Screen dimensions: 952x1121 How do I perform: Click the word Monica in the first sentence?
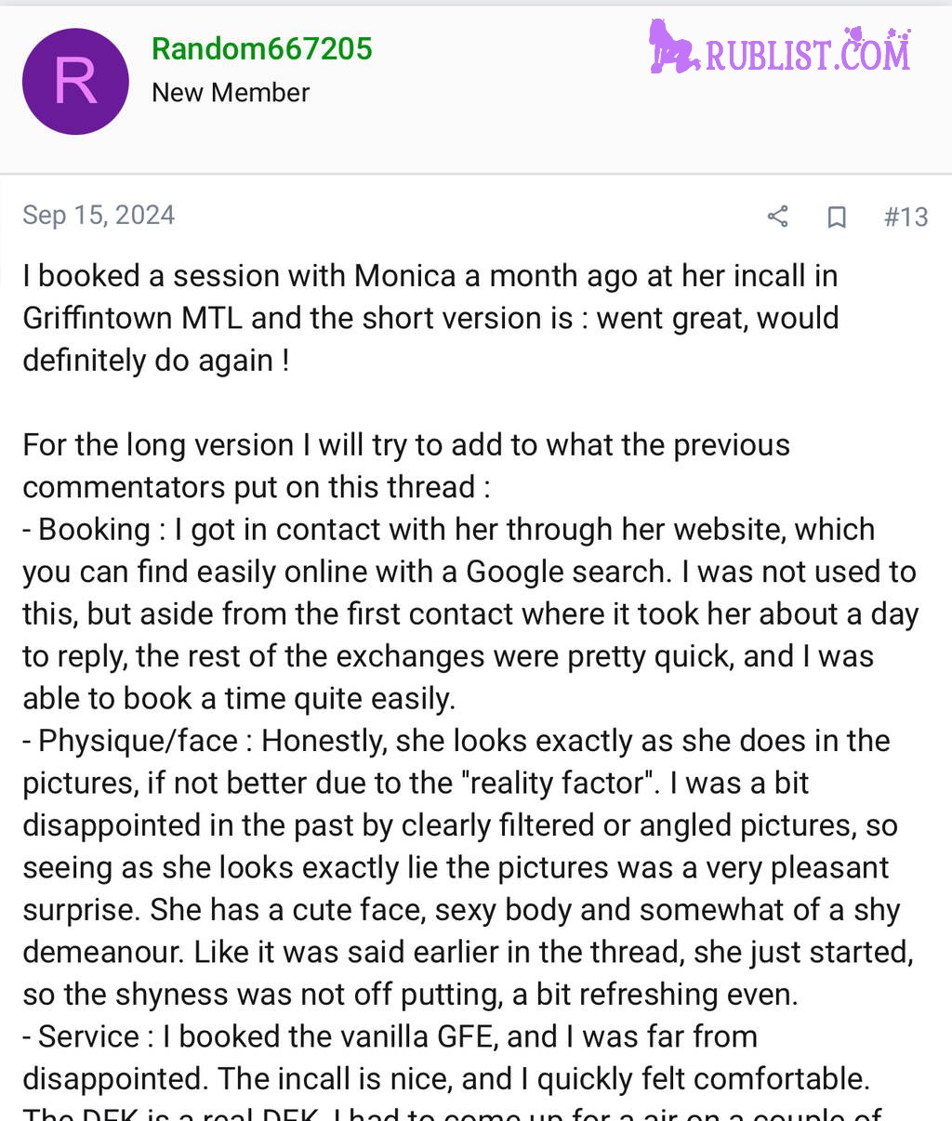pos(405,276)
